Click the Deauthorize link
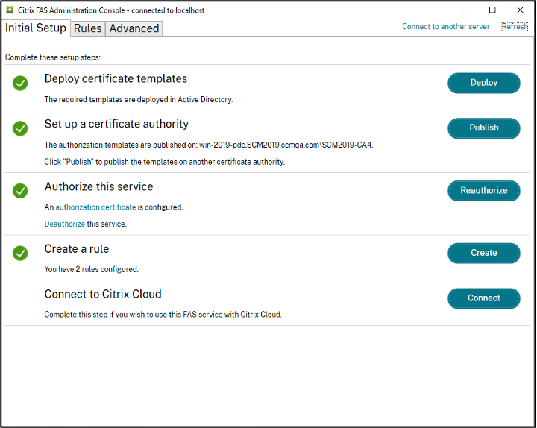Screen dimensions: 537x428 pos(64,224)
